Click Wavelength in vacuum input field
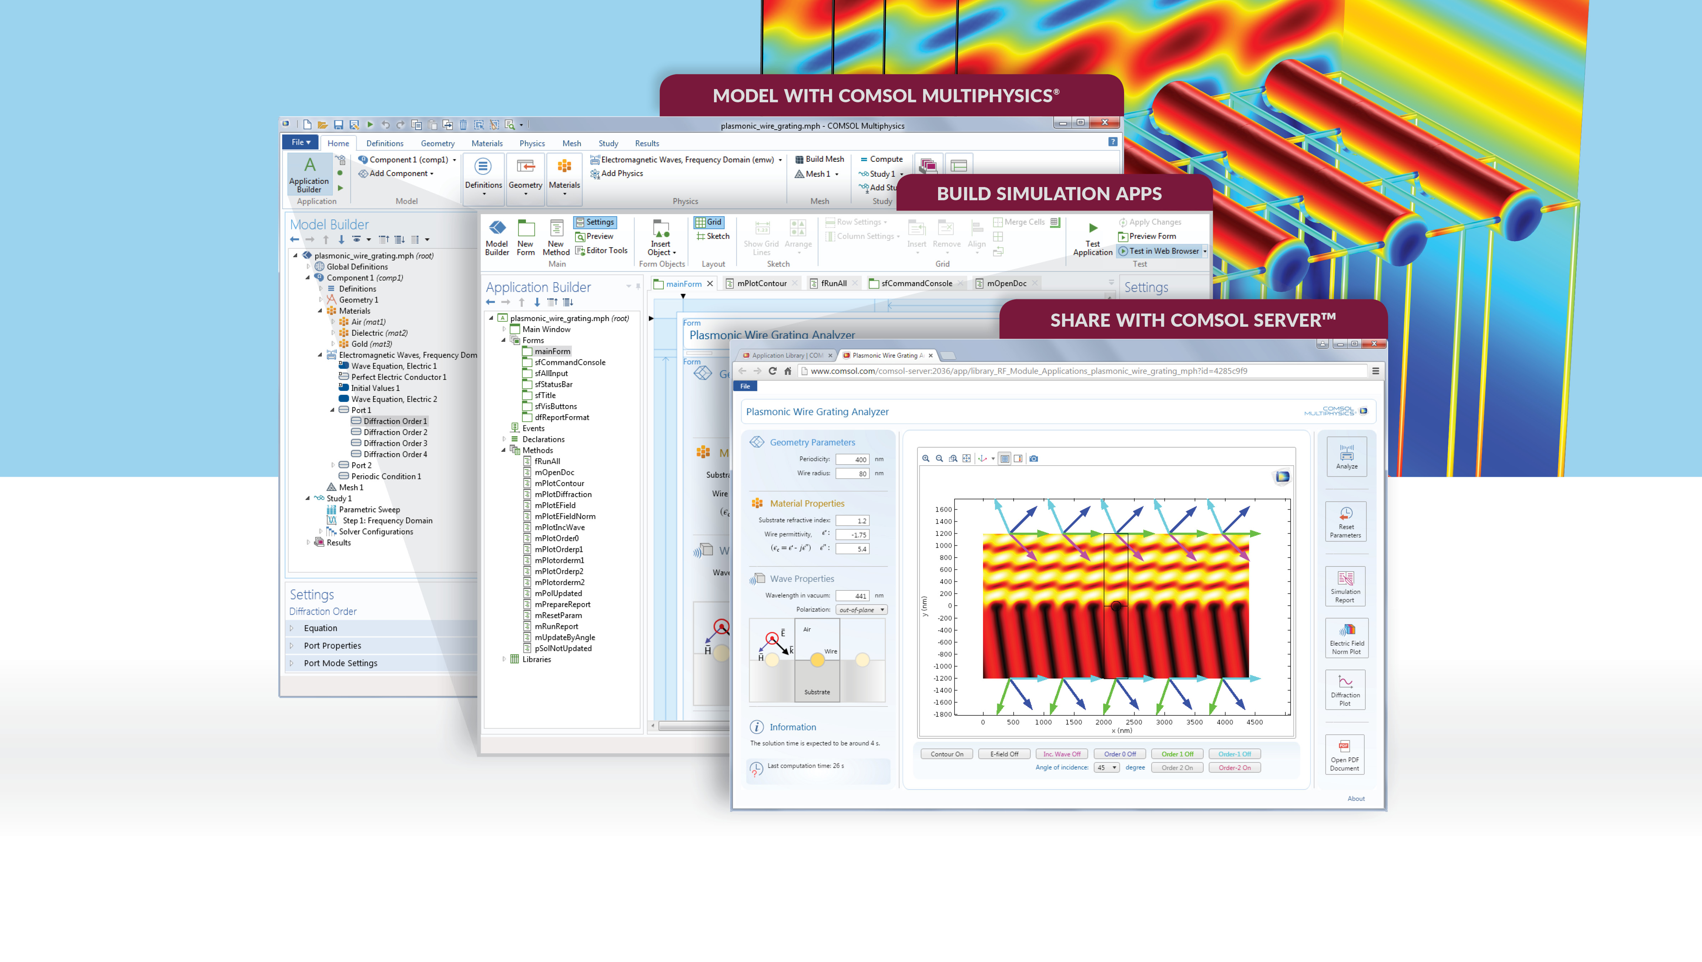 point(852,595)
